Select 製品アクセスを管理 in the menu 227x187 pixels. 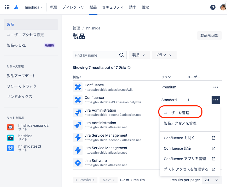click(x=190, y=123)
